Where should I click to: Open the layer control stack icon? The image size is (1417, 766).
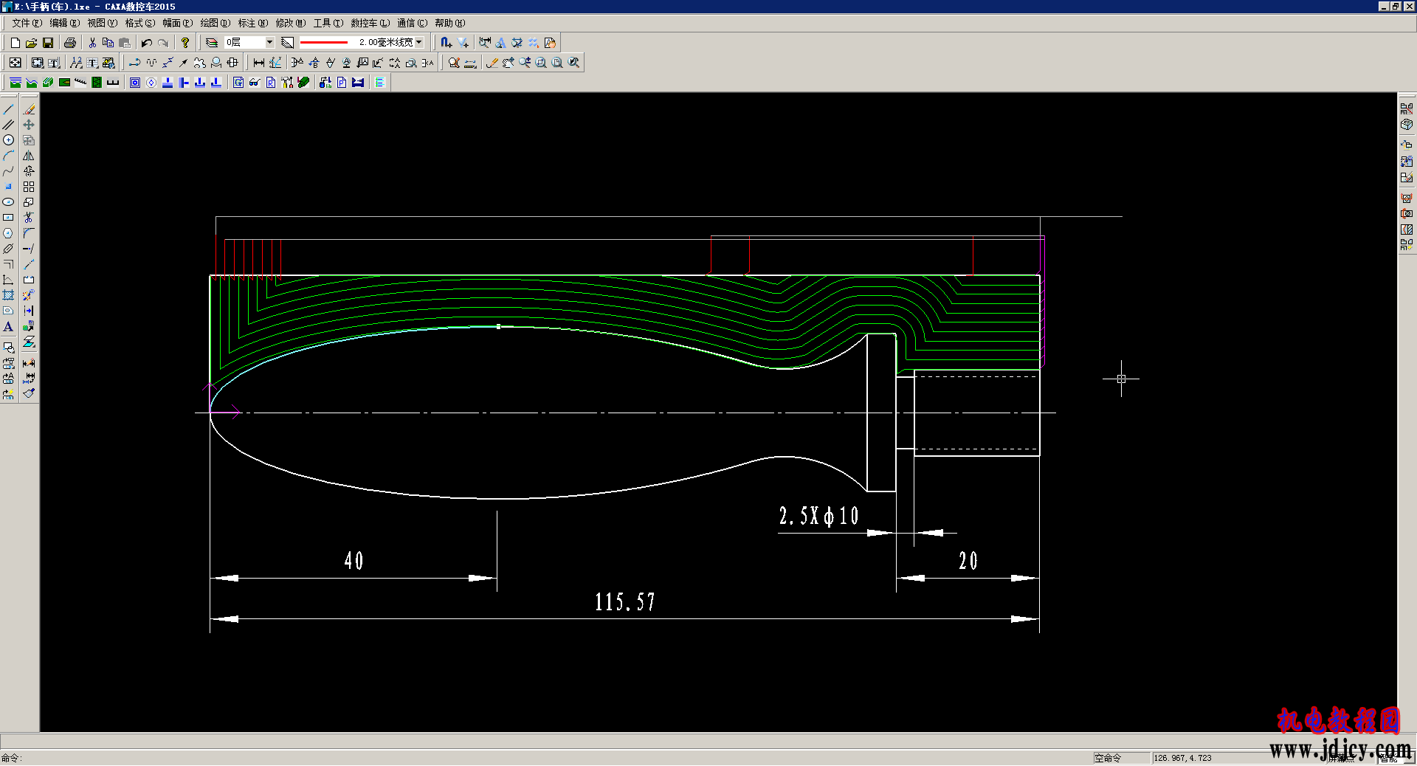click(212, 43)
